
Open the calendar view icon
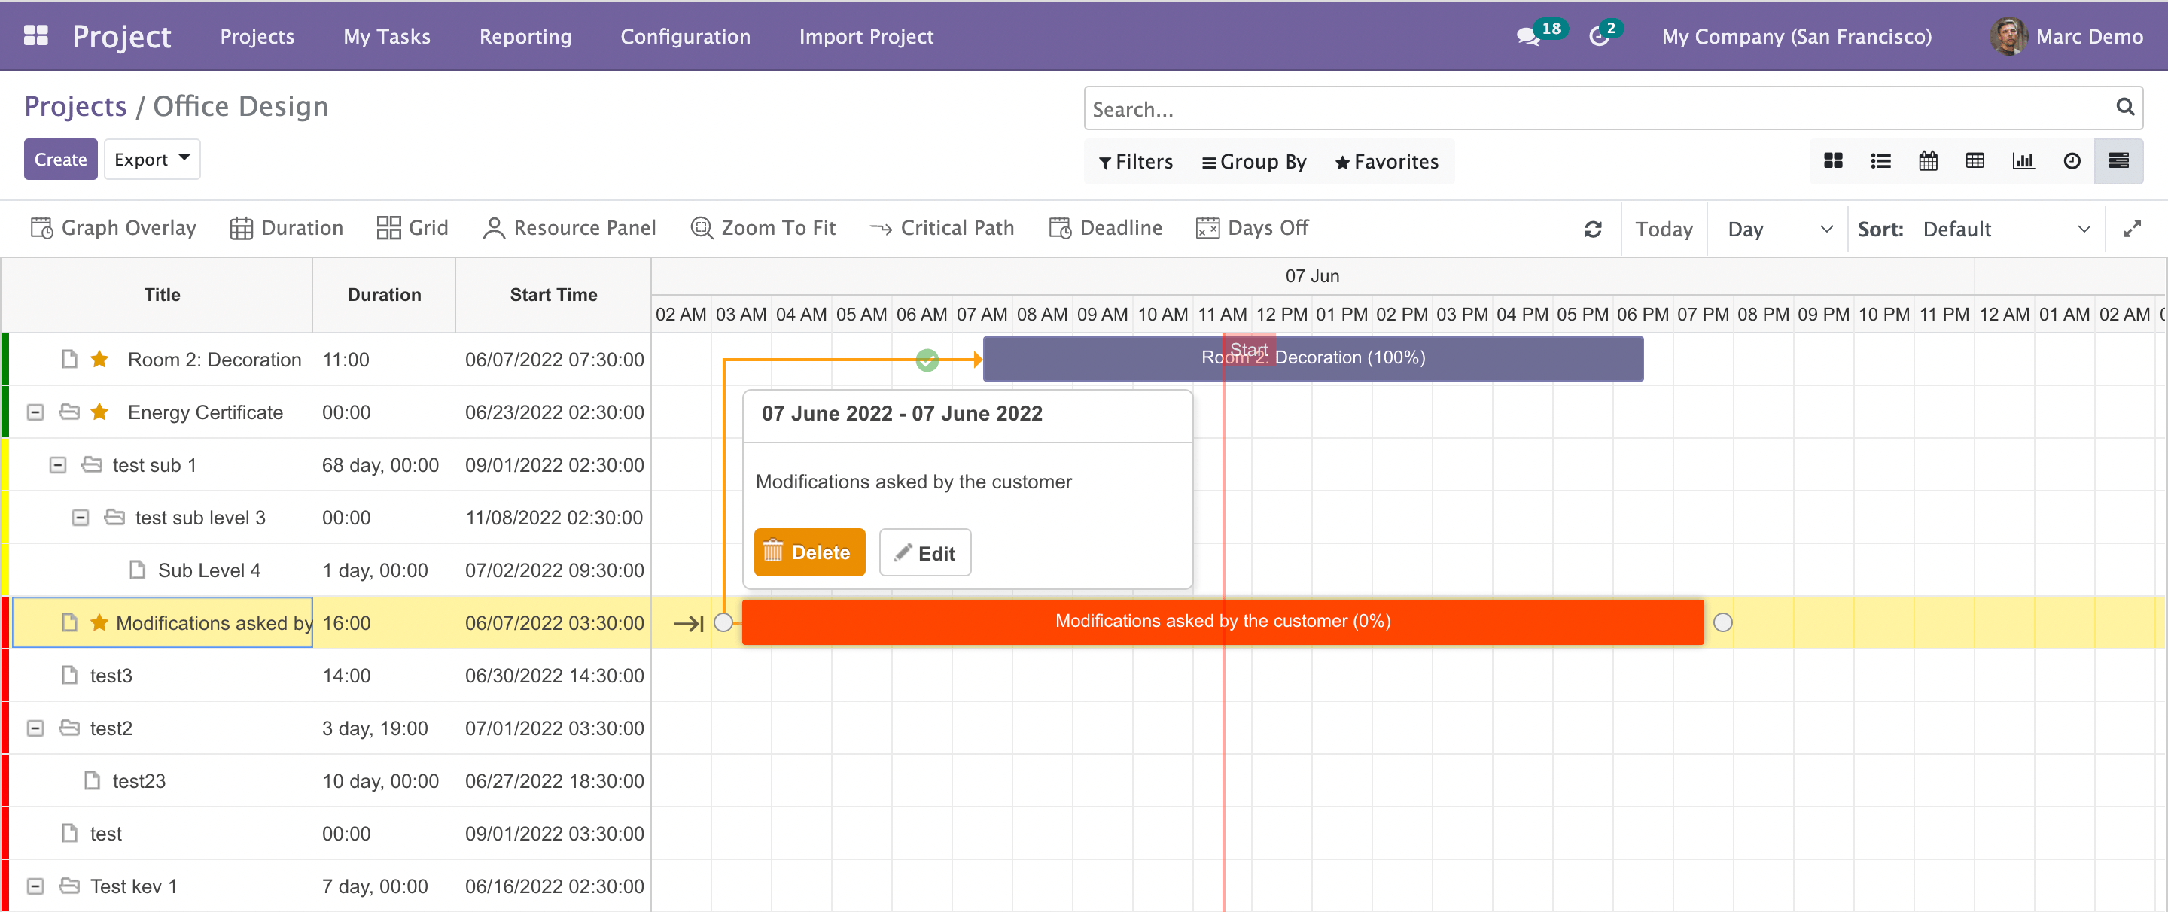click(x=1928, y=161)
